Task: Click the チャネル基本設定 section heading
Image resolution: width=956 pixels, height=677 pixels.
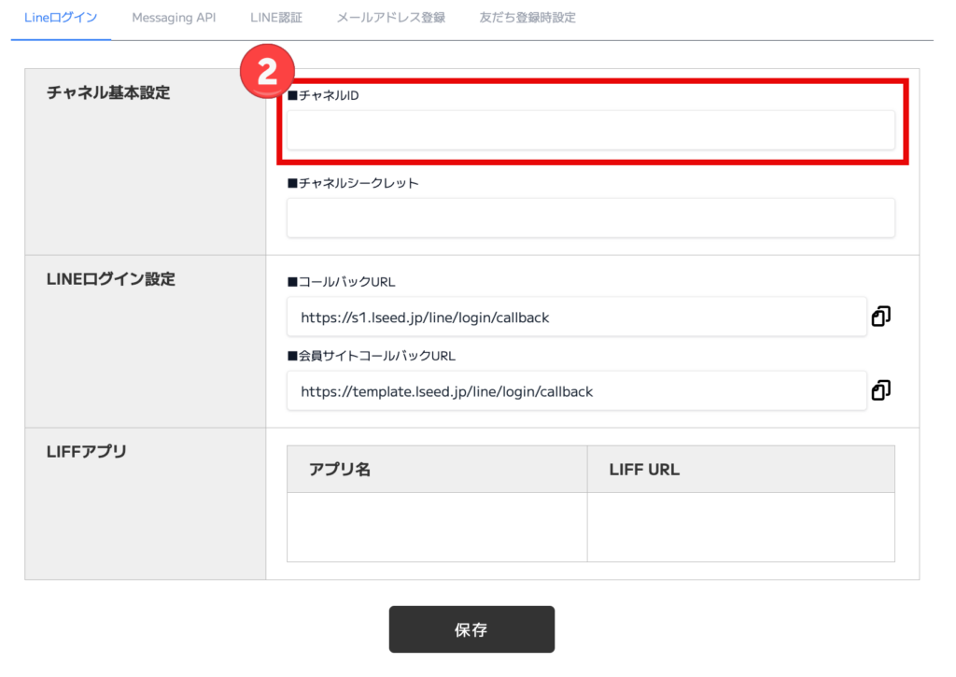Action: pos(108,92)
